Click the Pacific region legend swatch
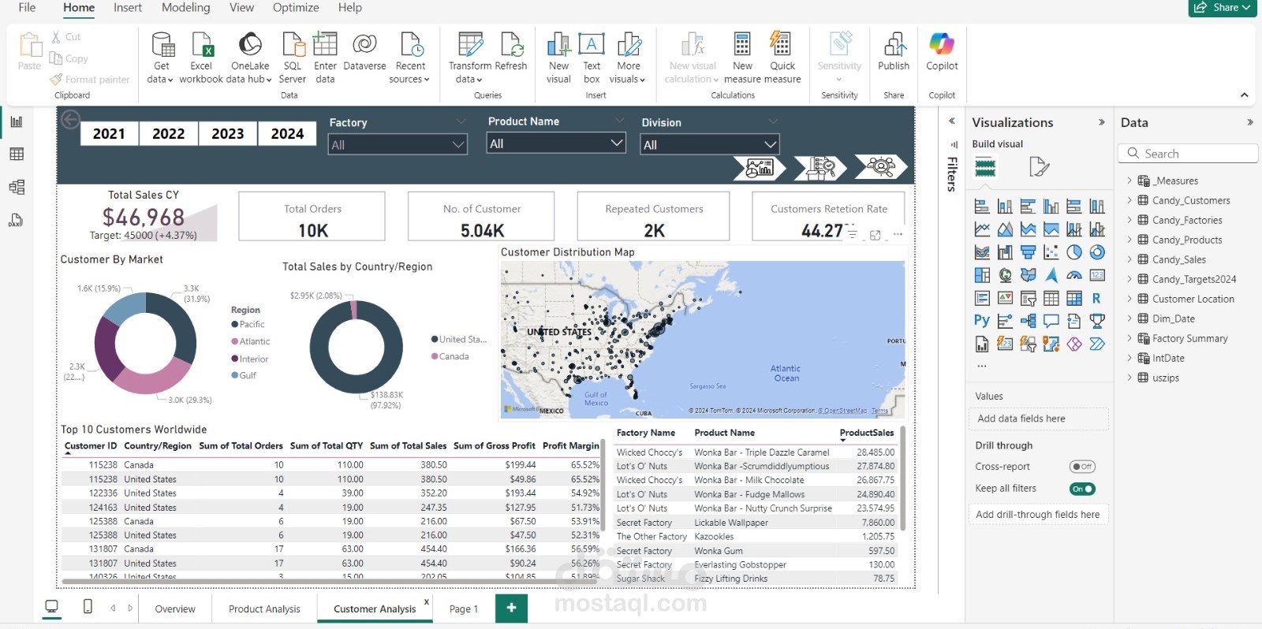The height and width of the screenshot is (629, 1262). point(235,325)
